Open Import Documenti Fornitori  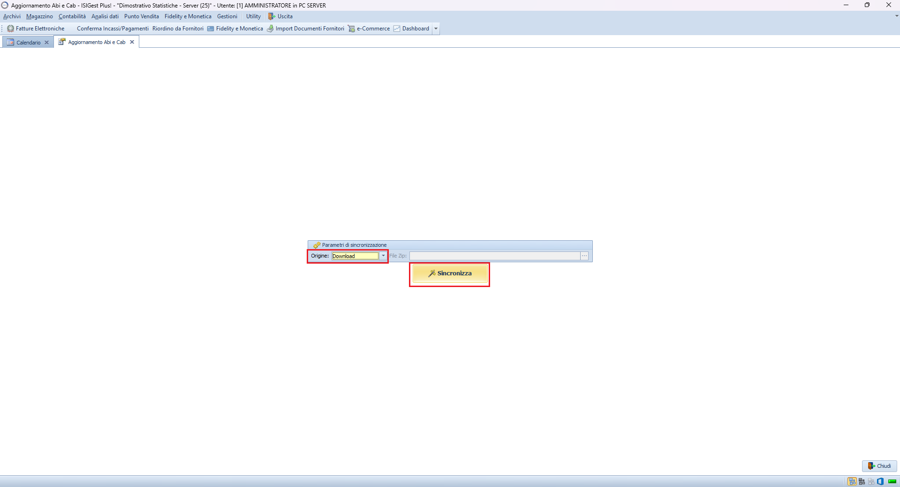tap(305, 29)
